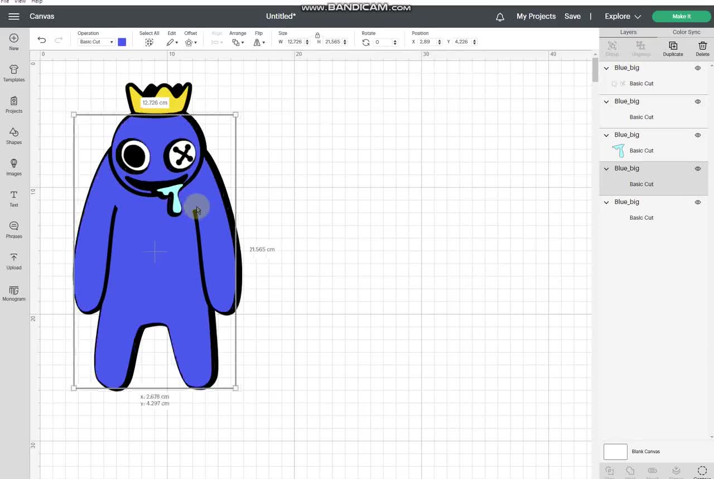Screen dimensions: 714x479
Task: Open the blue operation color swatch
Action: click(x=122, y=42)
